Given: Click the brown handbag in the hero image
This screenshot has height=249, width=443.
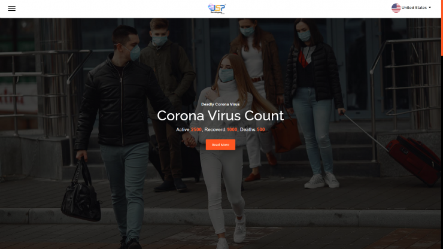Looking at the screenshot, I should coord(286,135).
